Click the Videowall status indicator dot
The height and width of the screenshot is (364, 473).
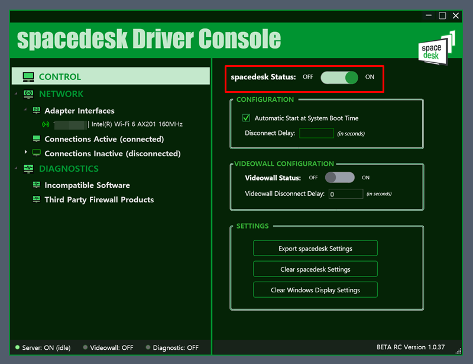(x=85, y=347)
